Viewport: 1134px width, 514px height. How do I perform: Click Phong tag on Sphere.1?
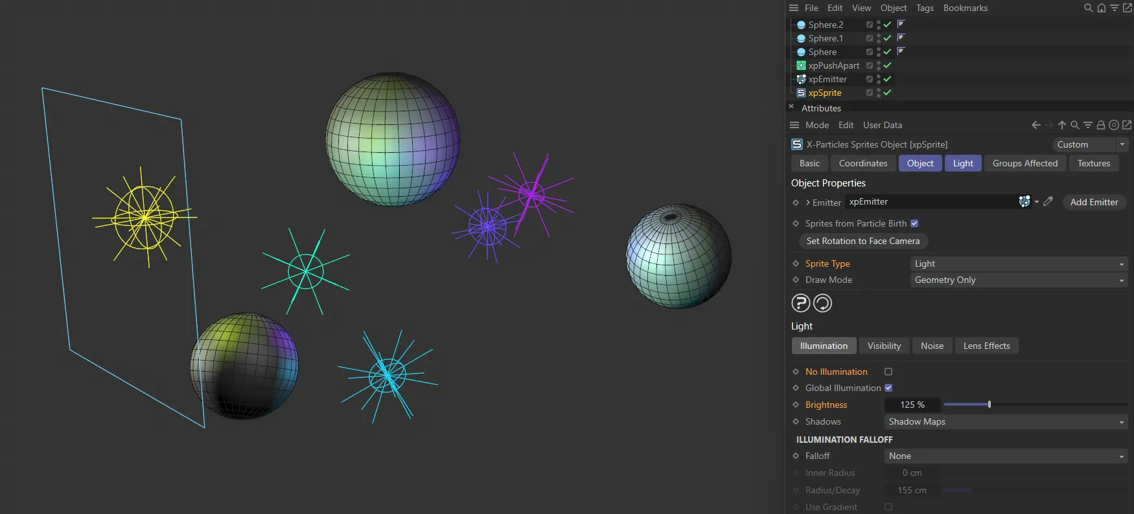click(x=901, y=38)
